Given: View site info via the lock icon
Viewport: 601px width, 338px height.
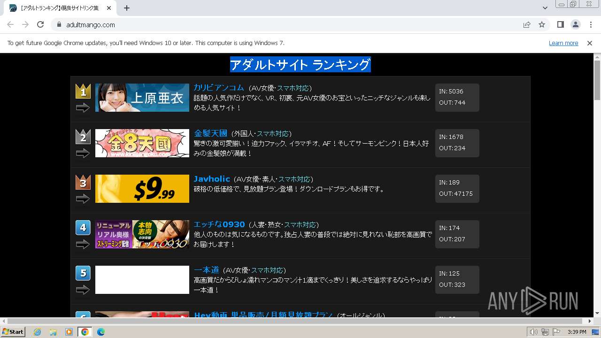Looking at the screenshot, I should coord(59,24).
